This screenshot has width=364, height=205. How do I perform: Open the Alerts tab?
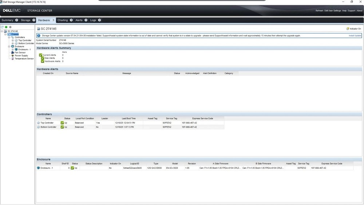tap(79, 20)
